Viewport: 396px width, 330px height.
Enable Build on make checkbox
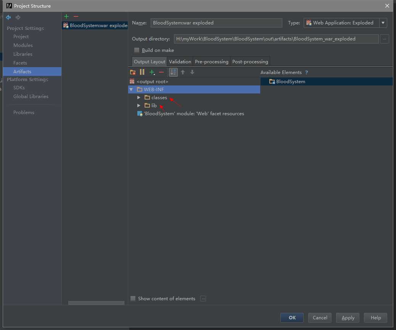[x=137, y=50]
